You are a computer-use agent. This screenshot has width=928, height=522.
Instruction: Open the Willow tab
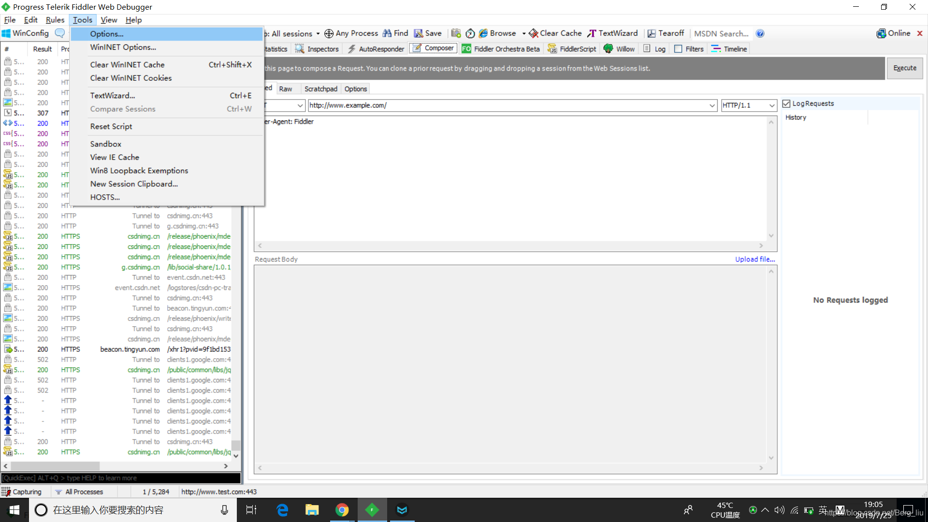(619, 49)
